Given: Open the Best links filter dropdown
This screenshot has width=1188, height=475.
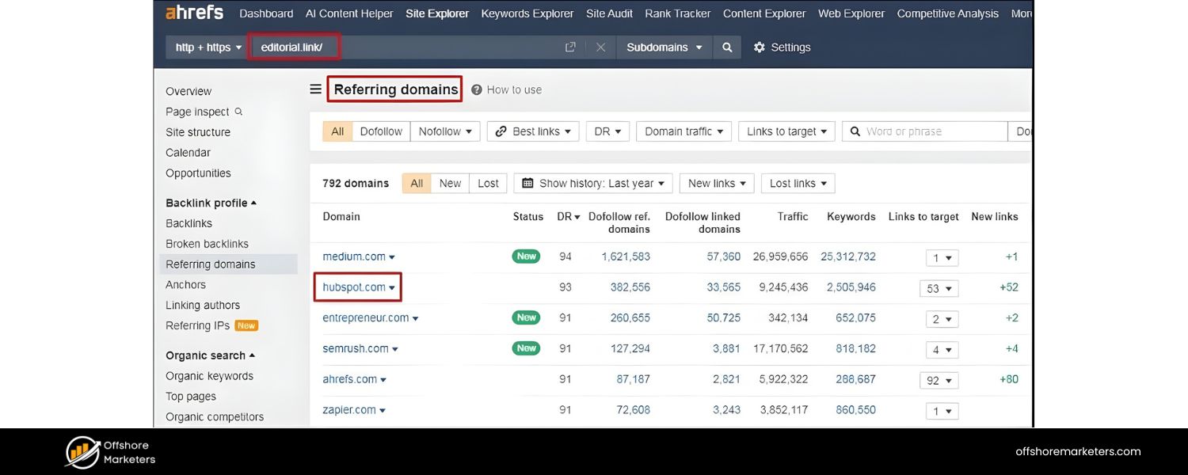Looking at the screenshot, I should tap(533, 131).
